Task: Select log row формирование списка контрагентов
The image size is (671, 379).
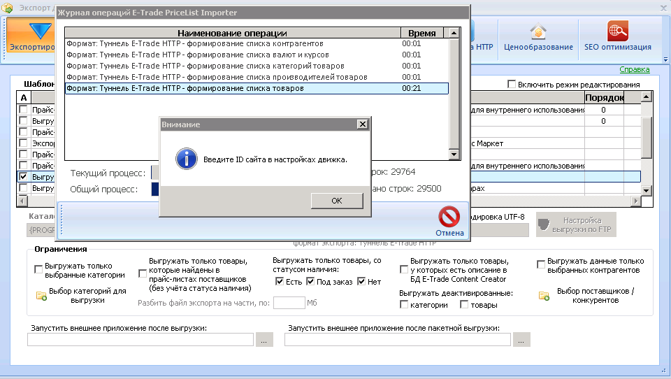Action: click(257, 43)
